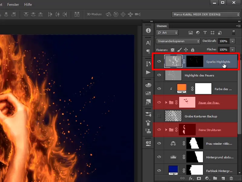Open the Deckkraft slider dropdown arrow

pos(232,41)
